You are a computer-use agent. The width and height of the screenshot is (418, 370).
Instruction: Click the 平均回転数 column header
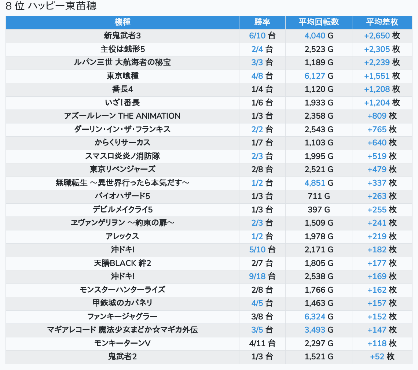318,22
